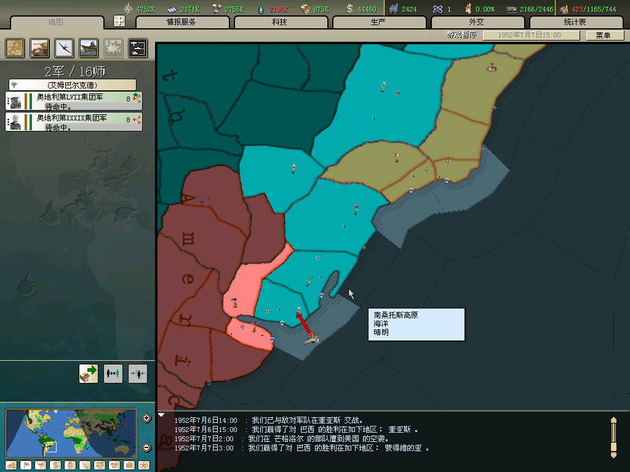Click the plus button beside the map tab
This screenshot has height=472, width=630.
click(119, 21)
